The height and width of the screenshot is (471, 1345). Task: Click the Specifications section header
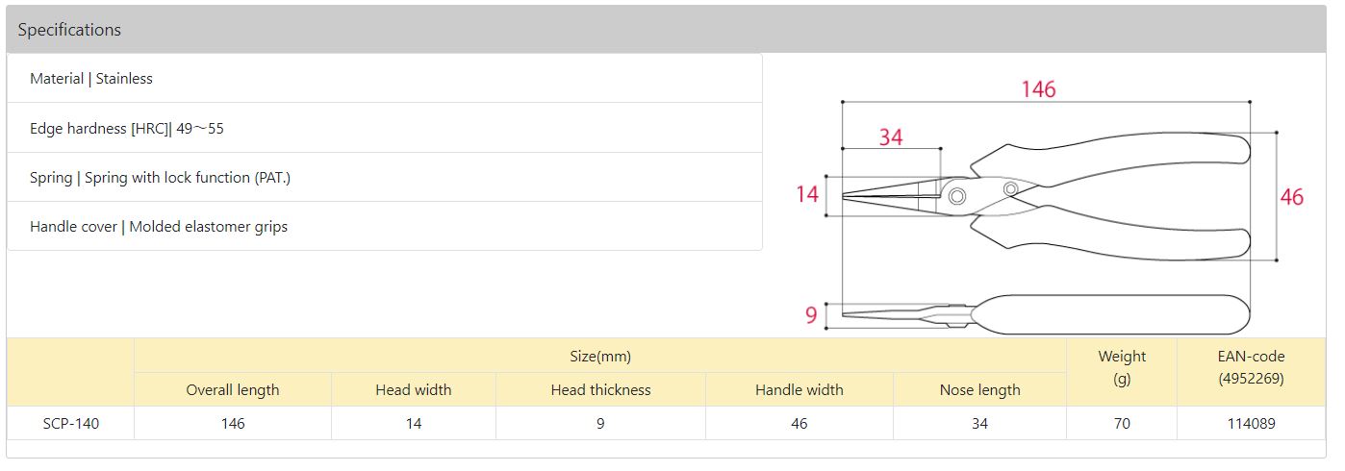click(69, 30)
